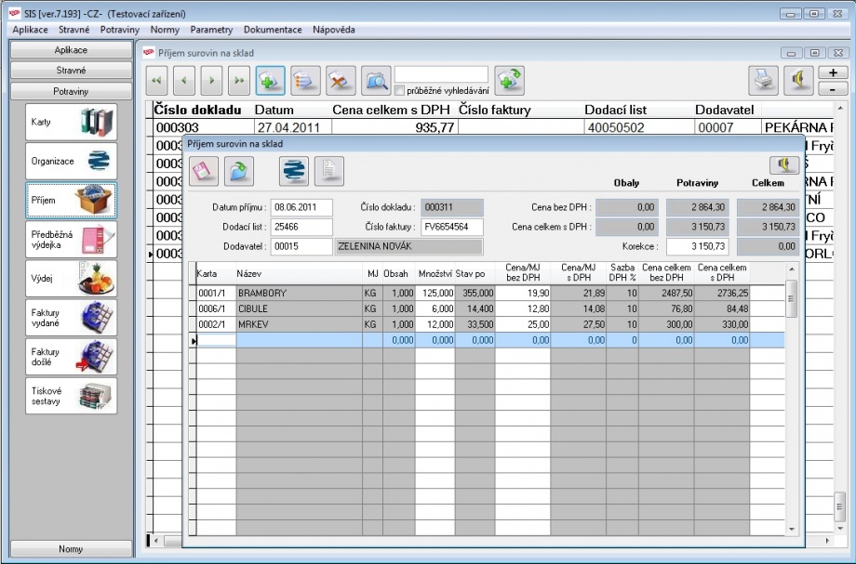Viewport: 856px width, 564px height.
Task: Open Stravné menu
Action: point(74,30)
